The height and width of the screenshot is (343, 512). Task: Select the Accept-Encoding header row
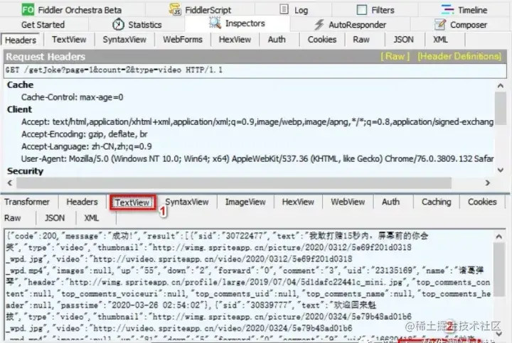coord(84,134)
